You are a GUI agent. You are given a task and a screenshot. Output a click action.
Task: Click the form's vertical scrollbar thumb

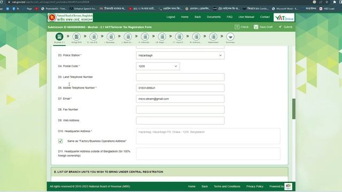pyautogui.click(x=294, y=109)
